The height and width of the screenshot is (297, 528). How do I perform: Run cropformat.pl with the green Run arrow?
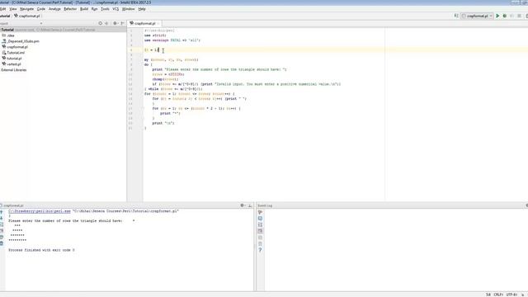pos(497,16)
